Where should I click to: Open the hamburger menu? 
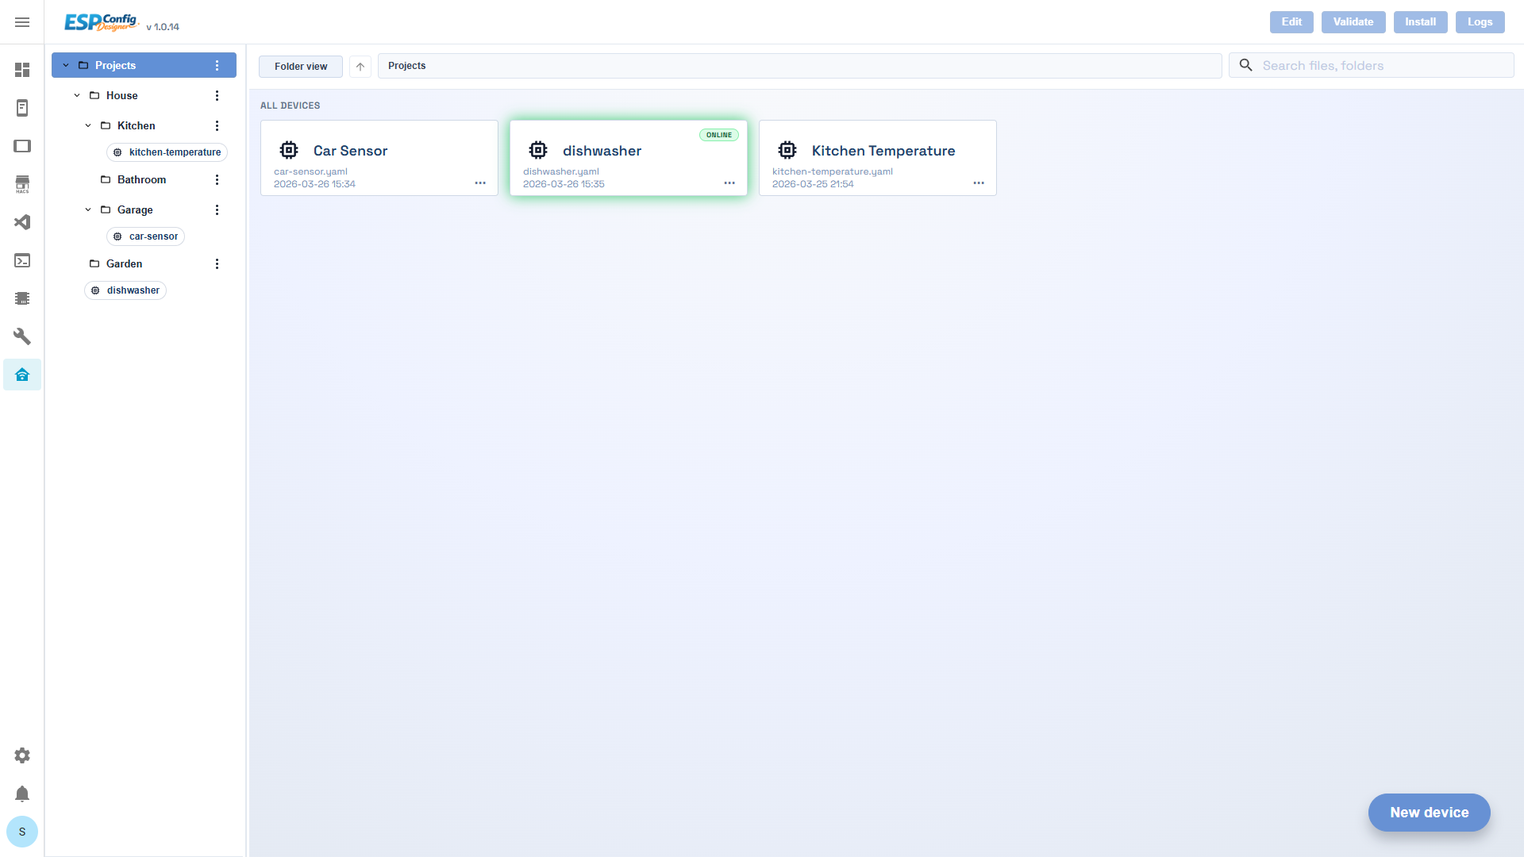22,22
